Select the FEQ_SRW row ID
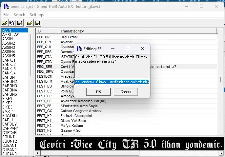Screen dimensions: 225x157 [45, 71]
